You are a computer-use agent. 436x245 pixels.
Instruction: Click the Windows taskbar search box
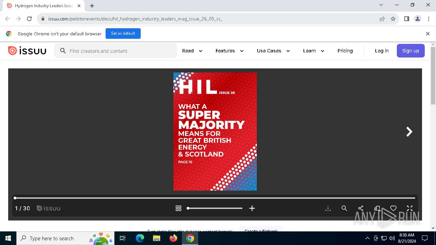click(66, 238)
